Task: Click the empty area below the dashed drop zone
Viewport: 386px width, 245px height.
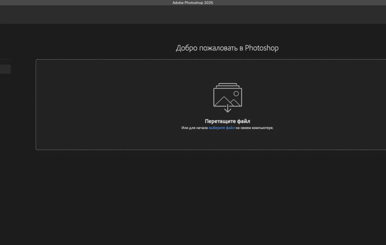Action: point(209,193)
